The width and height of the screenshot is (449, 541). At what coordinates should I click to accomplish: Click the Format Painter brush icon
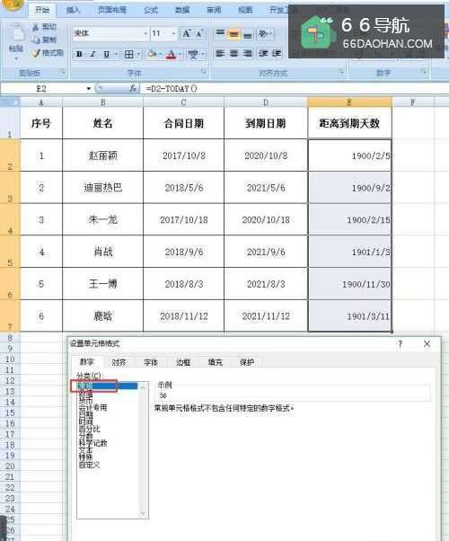pyautogui.click(x=36, y=53)
